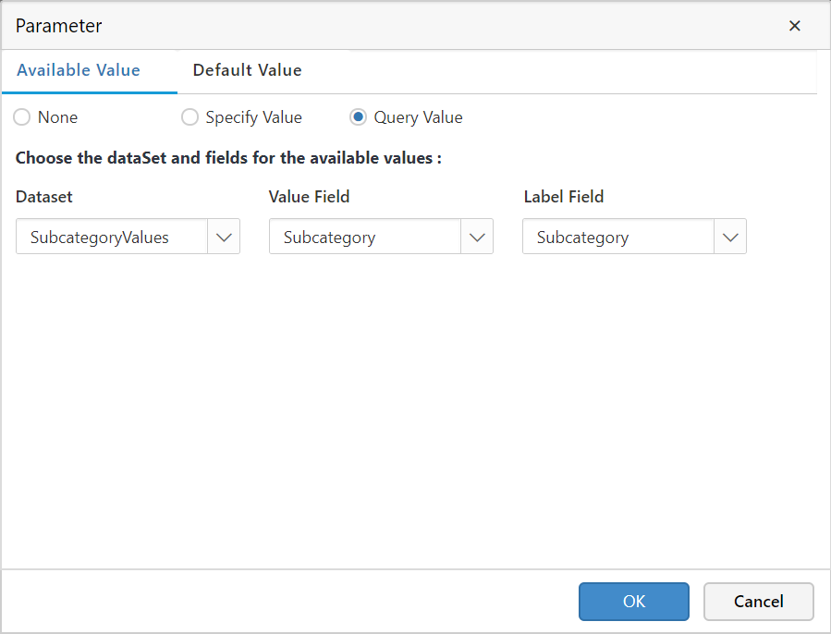Image resolution: width=831 pixels, height=634 pixels.
Task: Click the "Query Value" option label text
Action: (x=418, y=117)
